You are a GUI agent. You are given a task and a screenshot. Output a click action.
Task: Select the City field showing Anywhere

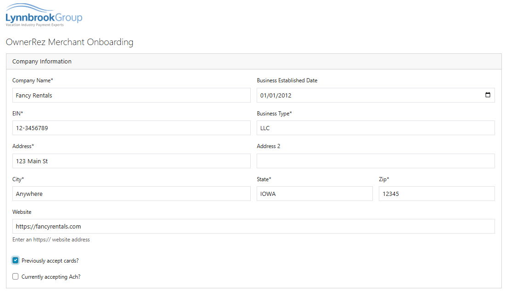[131, 194]
